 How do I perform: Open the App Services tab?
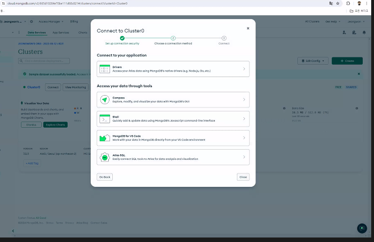click(61, 33)
